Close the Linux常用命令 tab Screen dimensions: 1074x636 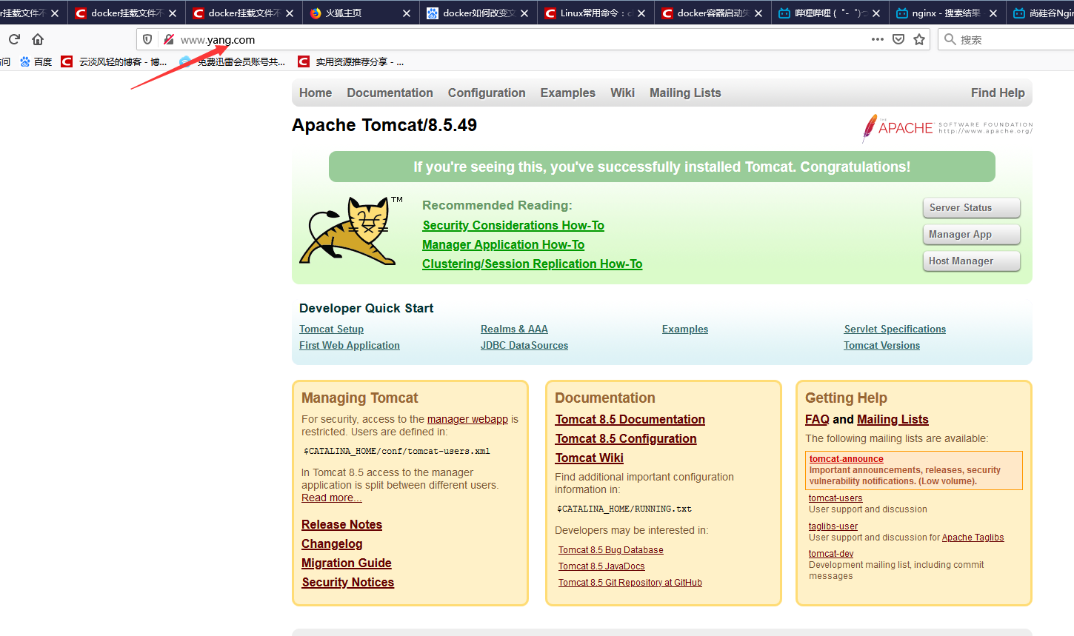[x=641, y=13]
